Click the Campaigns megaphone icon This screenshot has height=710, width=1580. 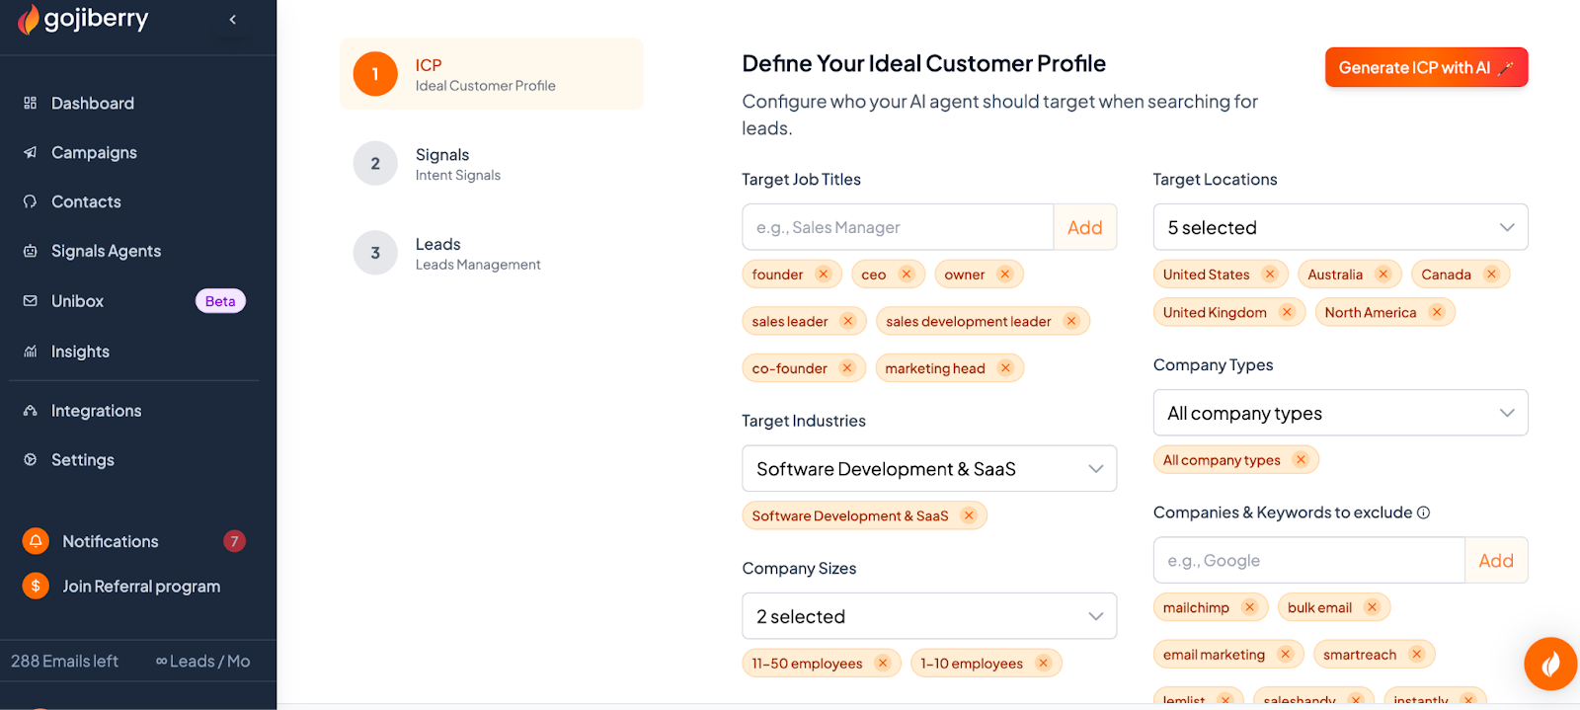[x=31, y=152]
